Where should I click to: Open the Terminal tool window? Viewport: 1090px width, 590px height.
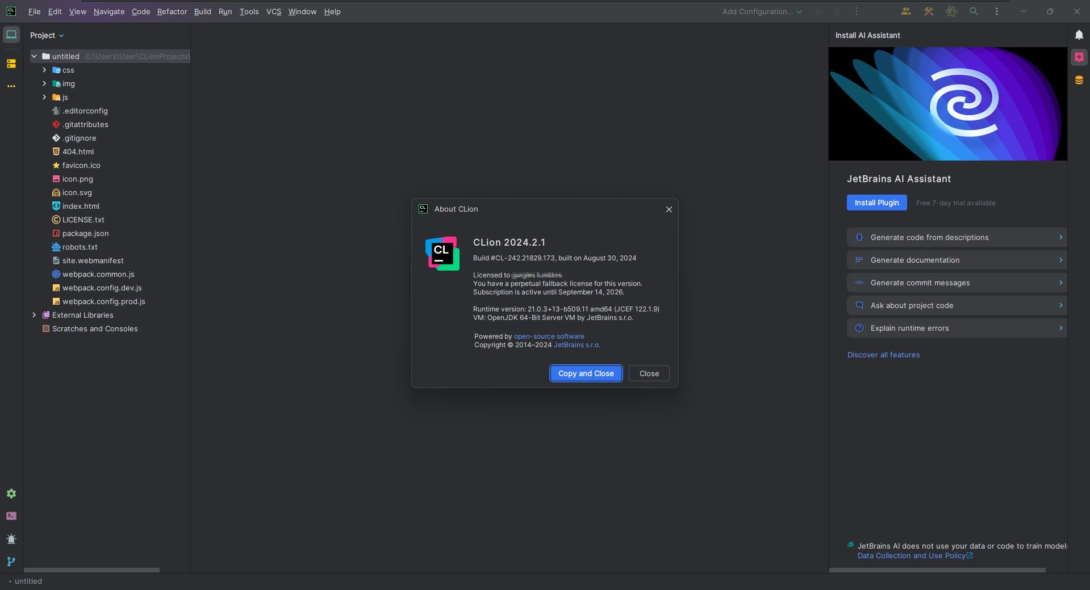click(x=11, y=516)
